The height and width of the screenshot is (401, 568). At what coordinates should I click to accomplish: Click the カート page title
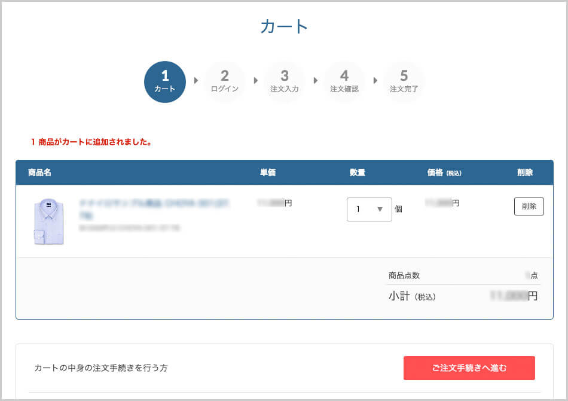284,27
